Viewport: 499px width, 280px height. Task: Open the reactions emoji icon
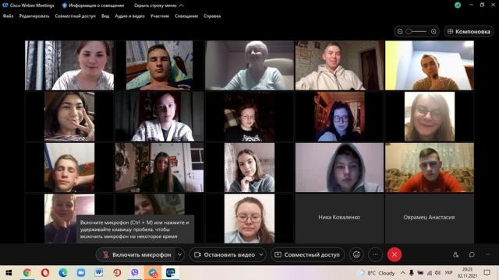pyautogui.click(x=356, y=254)
